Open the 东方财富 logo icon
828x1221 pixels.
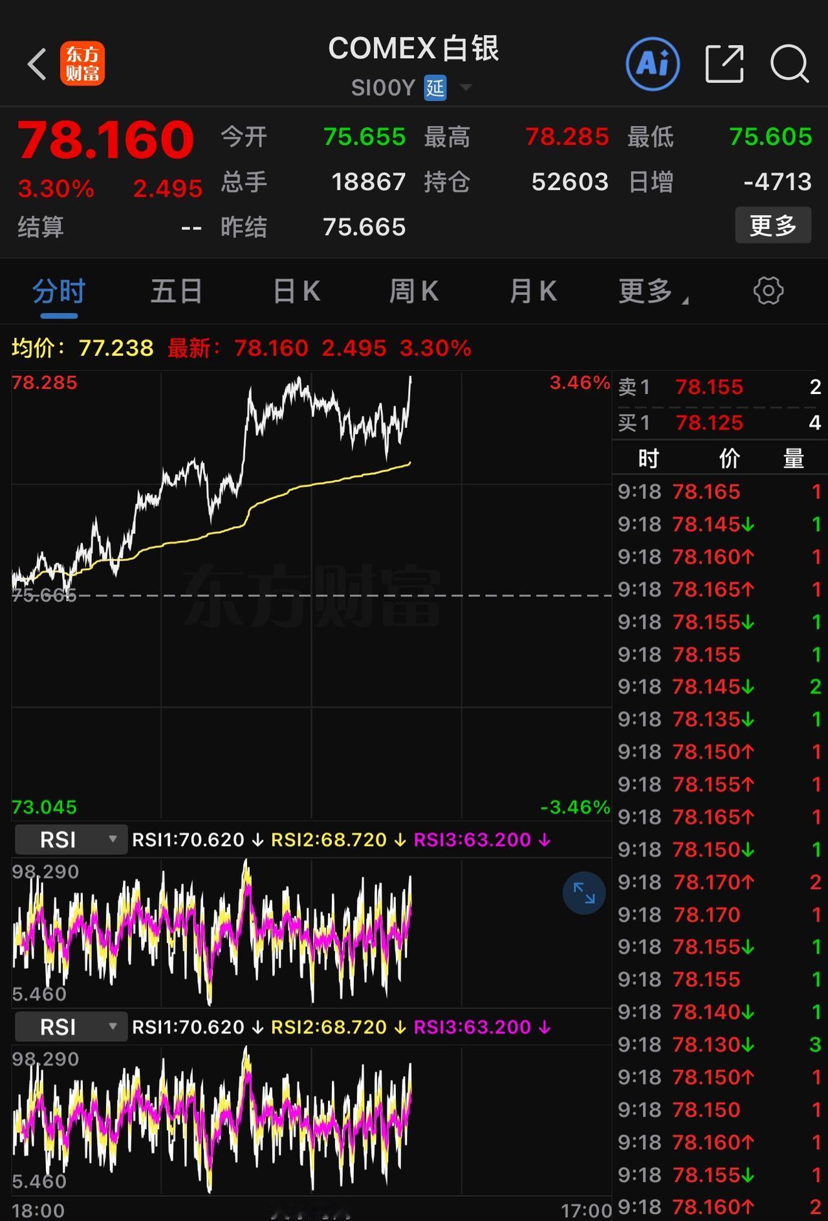pos(82,64)
